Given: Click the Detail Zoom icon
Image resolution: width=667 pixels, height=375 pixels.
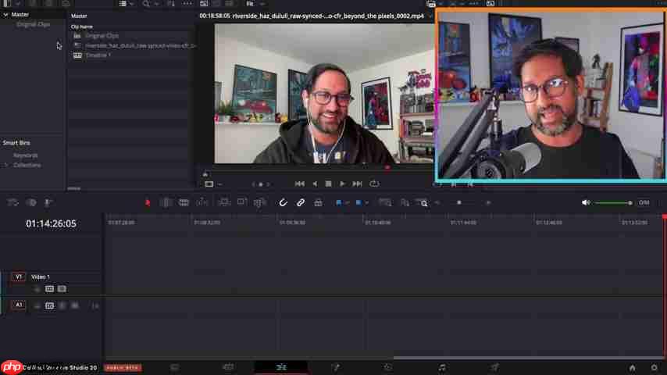Looking at the screenshot, I should [x=405, y=203].
